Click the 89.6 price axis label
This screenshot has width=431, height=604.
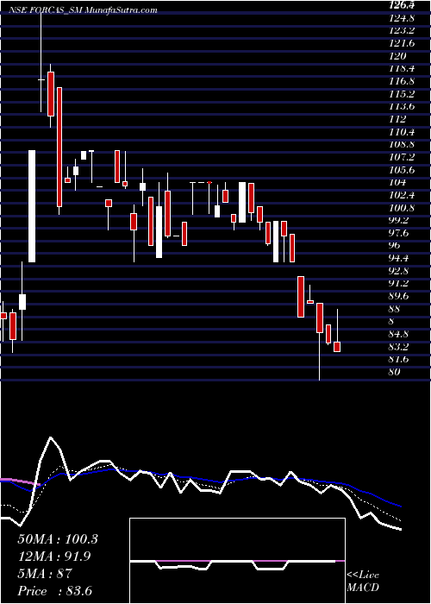(x=400, y=296)
